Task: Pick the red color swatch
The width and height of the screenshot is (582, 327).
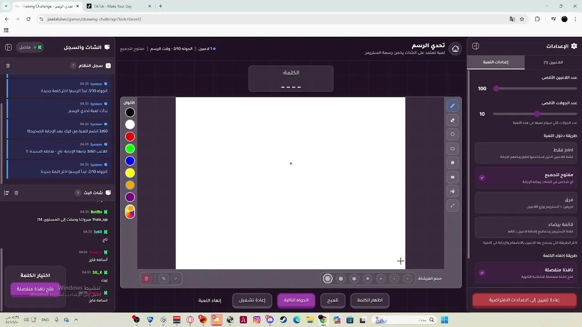Action: (130, 137)
